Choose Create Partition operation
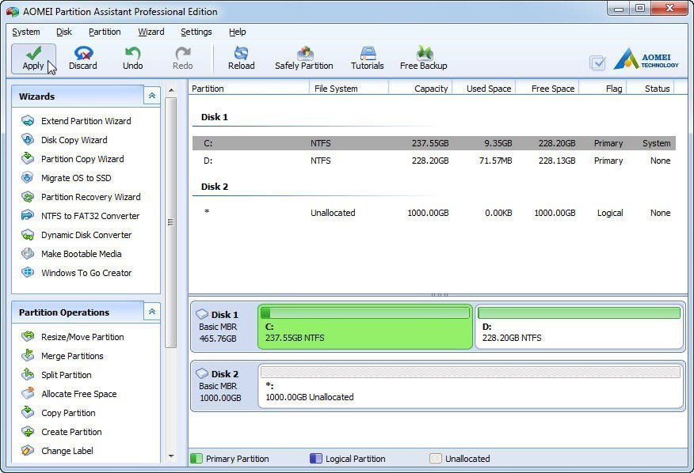The height and width of the screenshot is (473, 694). [62, 432]
